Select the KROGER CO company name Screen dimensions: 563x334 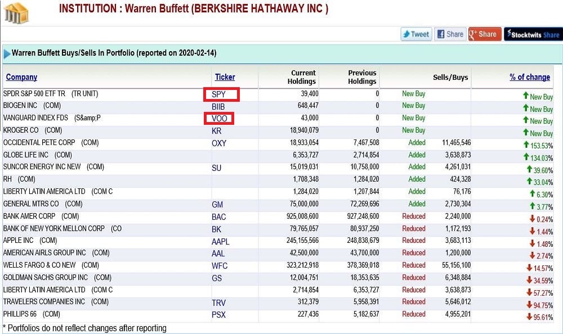(x=21, y=130)
